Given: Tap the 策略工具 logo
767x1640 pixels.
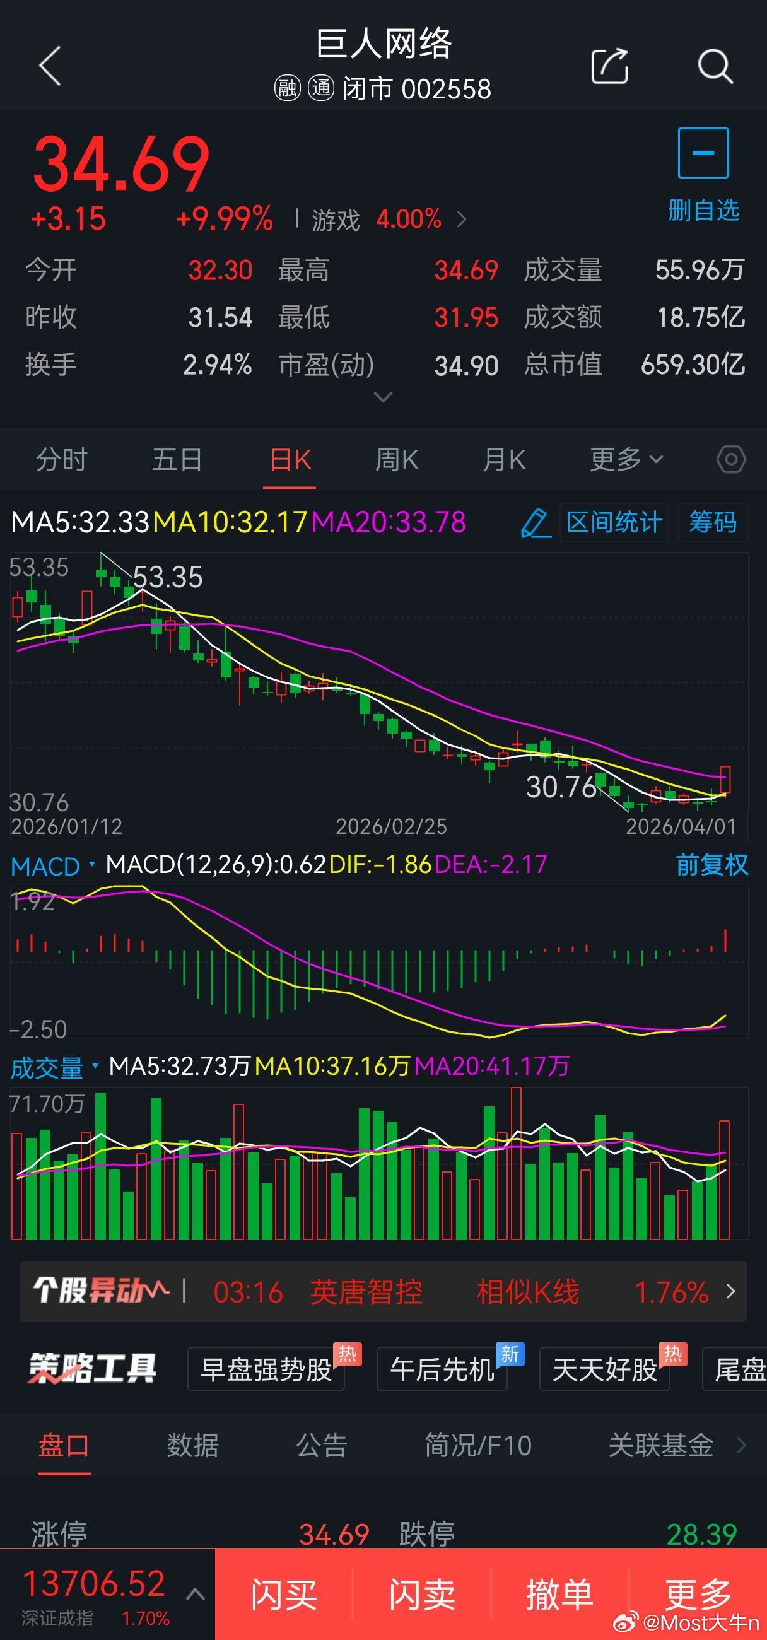Looking at the screenshot, I should point(93,1368).
